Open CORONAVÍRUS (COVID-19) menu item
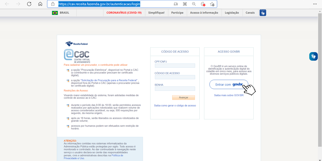This screenshot has height=161, width=322. tap(124, 13)
